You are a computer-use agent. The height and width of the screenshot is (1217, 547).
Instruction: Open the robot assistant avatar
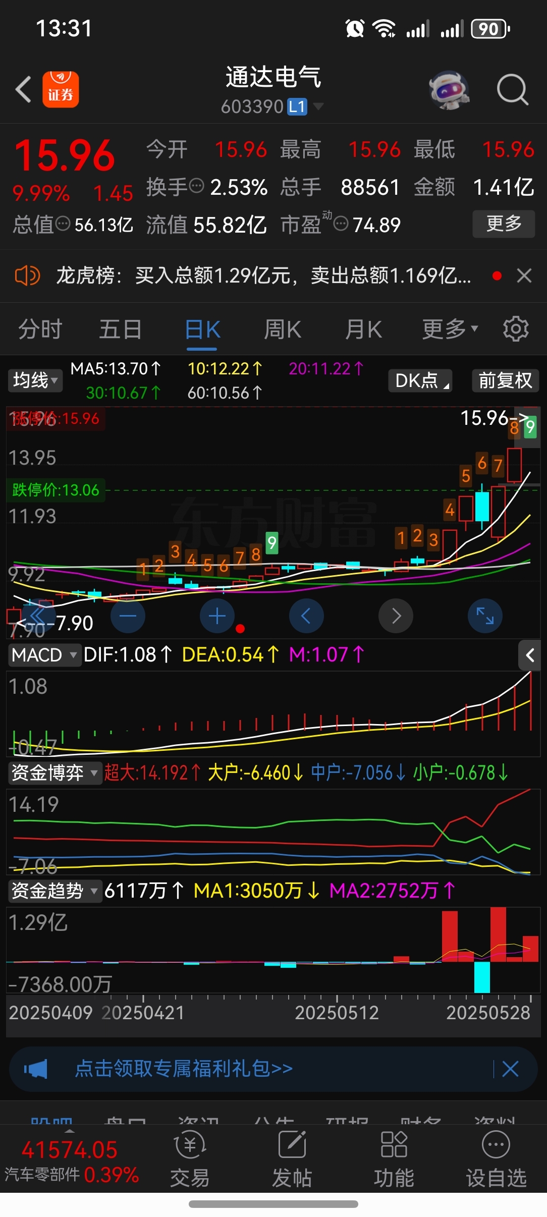pyautogui.click(x=449, y=90)
